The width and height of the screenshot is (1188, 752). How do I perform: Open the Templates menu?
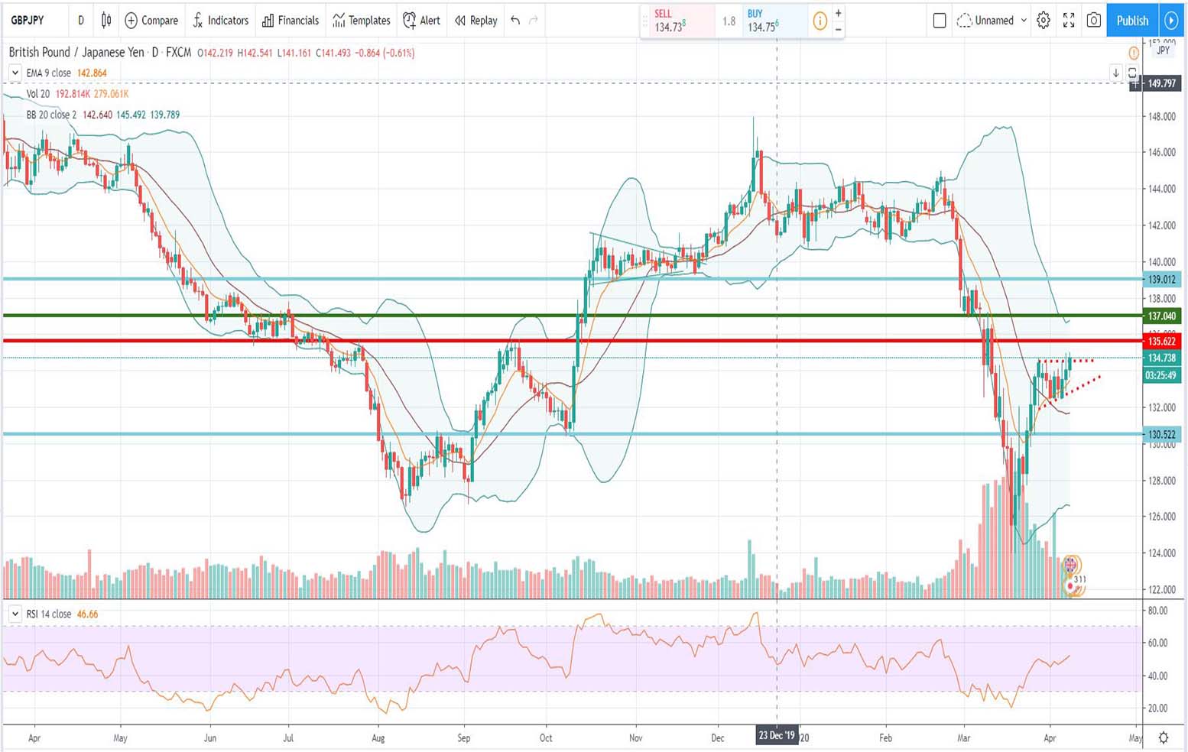pyautogui.click(x=360, y=21)
